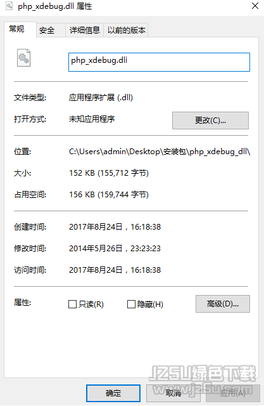The height and width of the screenshot is (406, 264).
Task: Enable the 只读(R) checkbox
Action: click(x=72, y=304)
